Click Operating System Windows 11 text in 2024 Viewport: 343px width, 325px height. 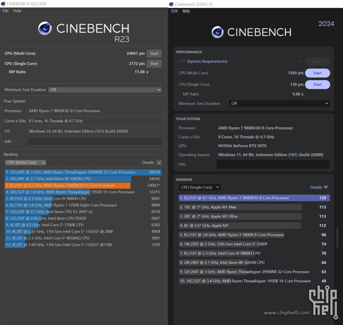point(271,155)
